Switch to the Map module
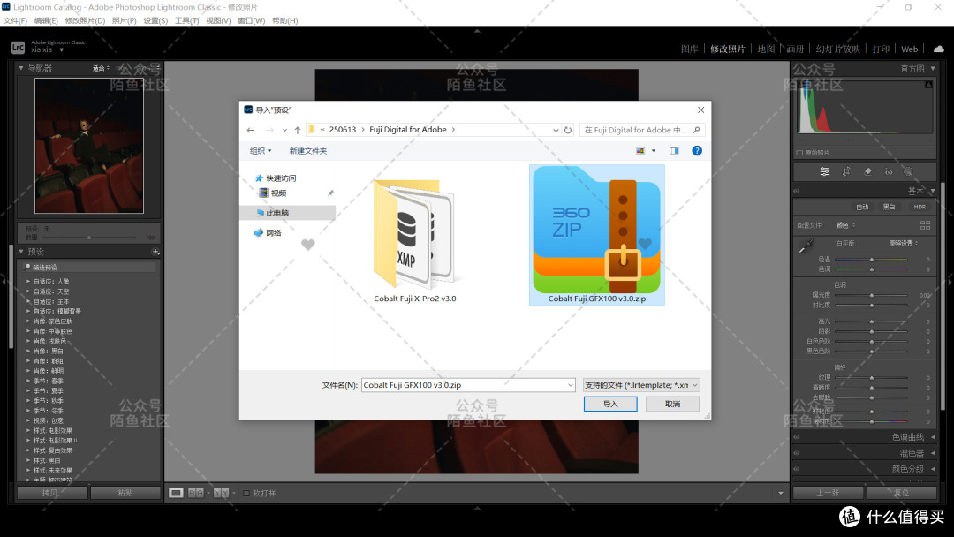Image resolution: width=954 pixels, height=537 pixels. (x=766, y=49)
